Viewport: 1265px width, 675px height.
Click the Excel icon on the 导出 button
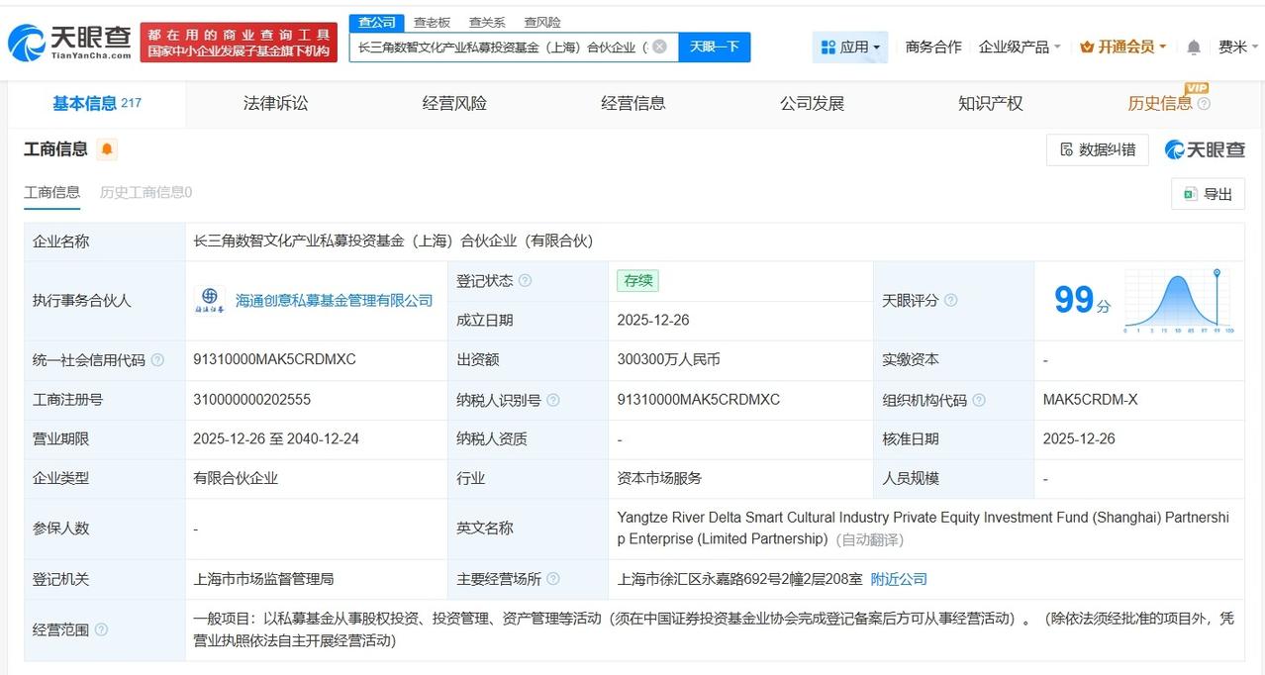point(1189,194)
